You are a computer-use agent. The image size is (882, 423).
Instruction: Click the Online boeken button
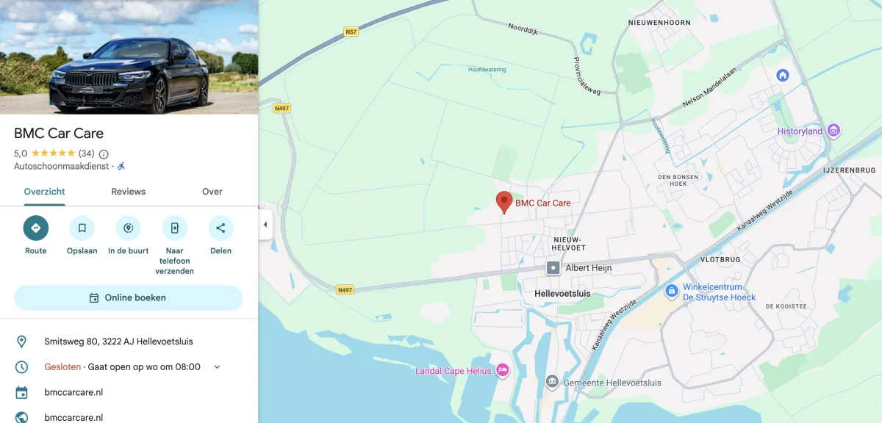[x=129, y=298]
